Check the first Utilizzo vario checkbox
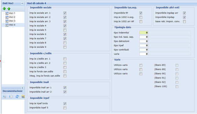Viewport: 197px width, 114px height. coord(141,65)
